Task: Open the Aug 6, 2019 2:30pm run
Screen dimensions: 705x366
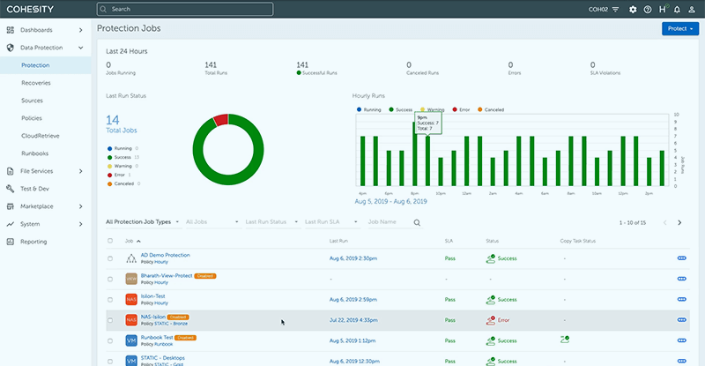Action: pos(353,258)
